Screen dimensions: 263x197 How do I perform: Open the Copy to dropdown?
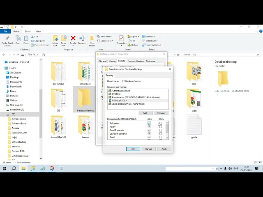pyautogui.click(x=63, y=44)
